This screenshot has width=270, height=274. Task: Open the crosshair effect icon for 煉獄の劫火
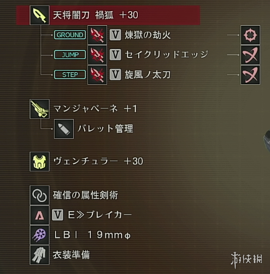[250, 35]
